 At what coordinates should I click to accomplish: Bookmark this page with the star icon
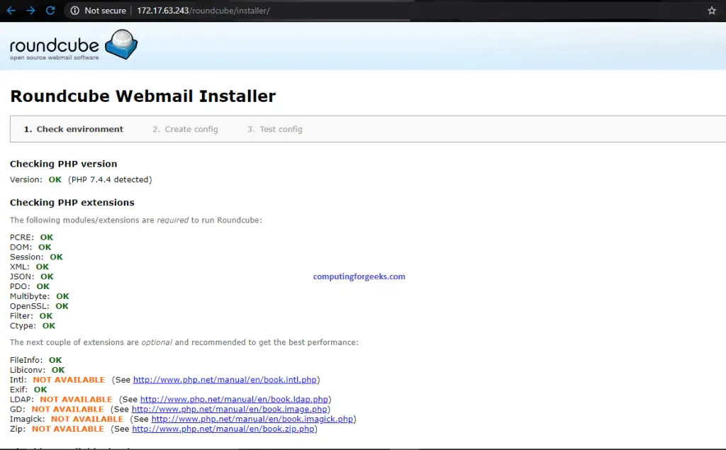712,10
